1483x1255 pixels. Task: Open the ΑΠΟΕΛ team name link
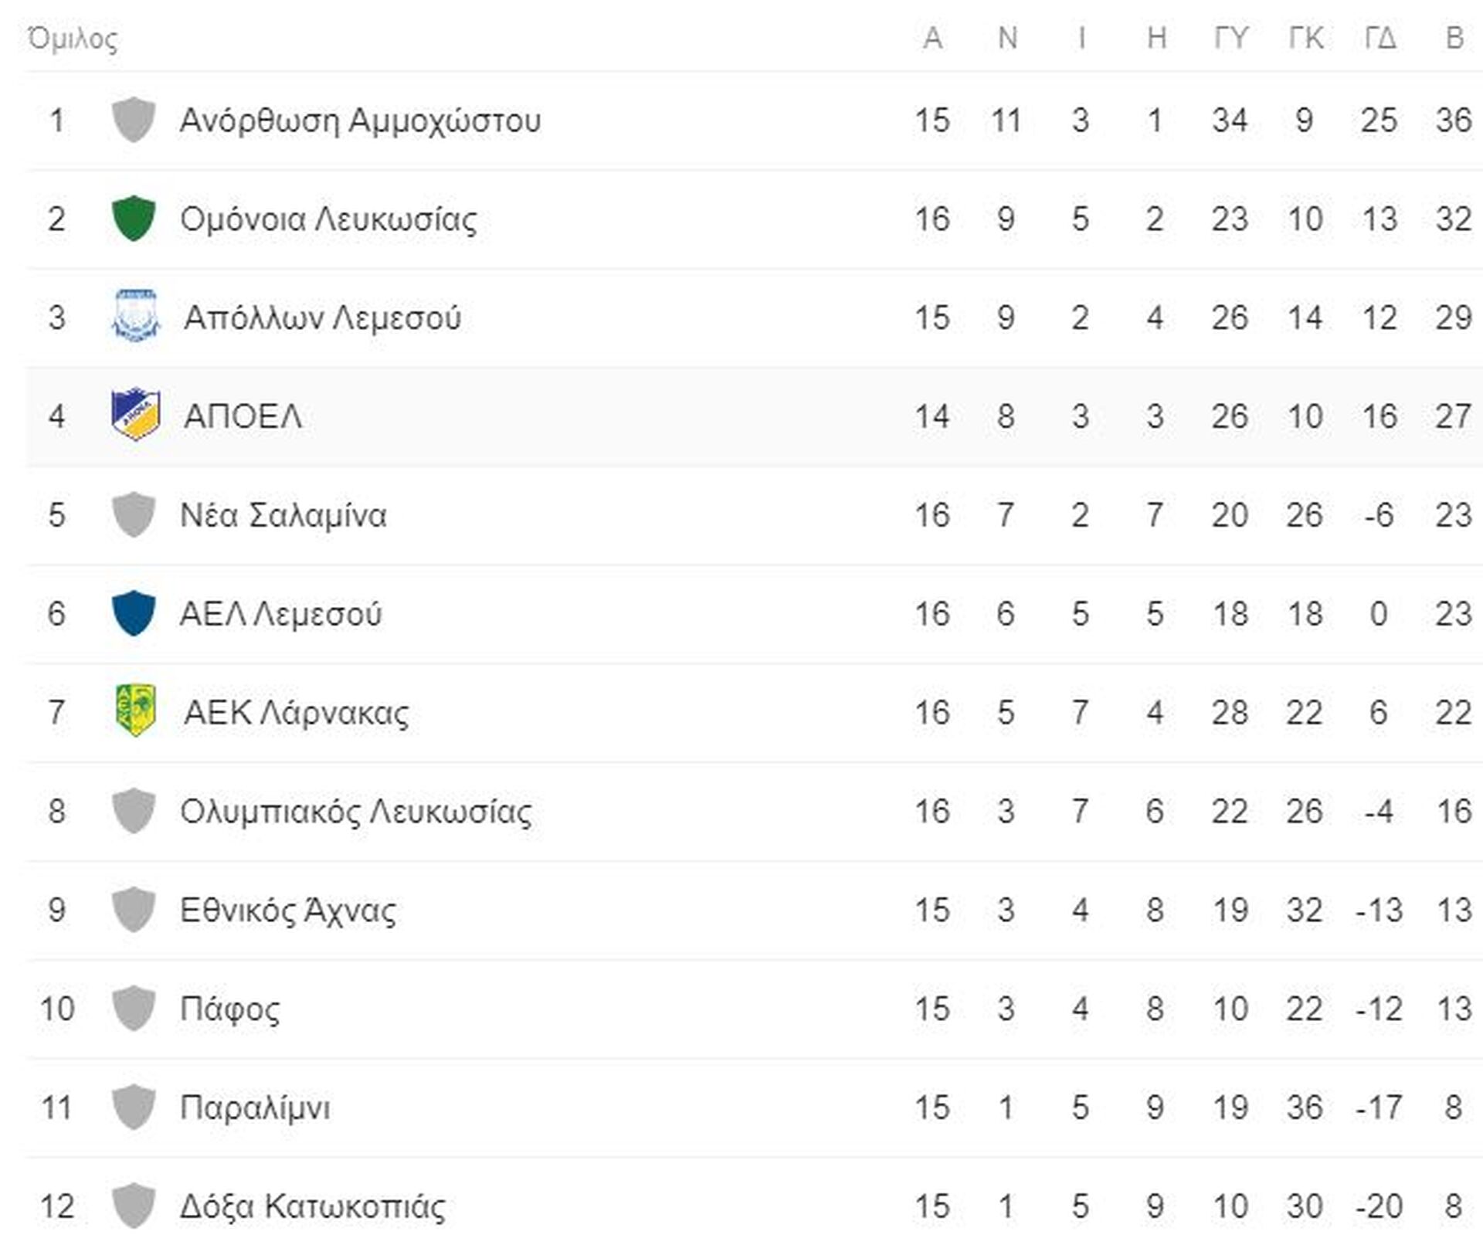[243, 416]
